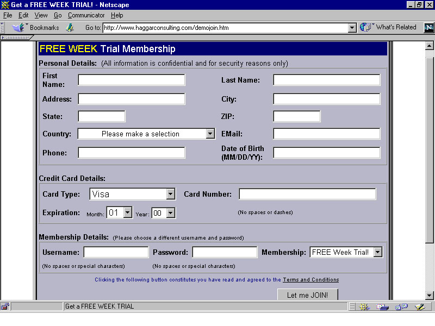Open Composer from the component bar

[x=419, y=307]
